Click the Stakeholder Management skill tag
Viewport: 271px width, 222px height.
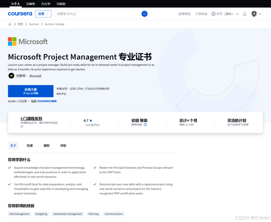click(x=68, y=214)
